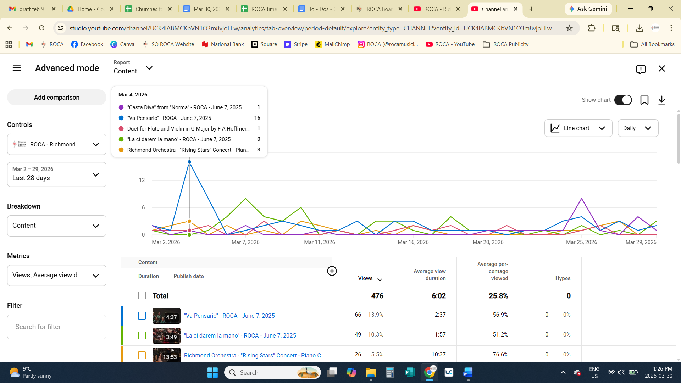
Task: Tick the "La ci darem la mano" checkbox
Action: click(x=142, y=335)
